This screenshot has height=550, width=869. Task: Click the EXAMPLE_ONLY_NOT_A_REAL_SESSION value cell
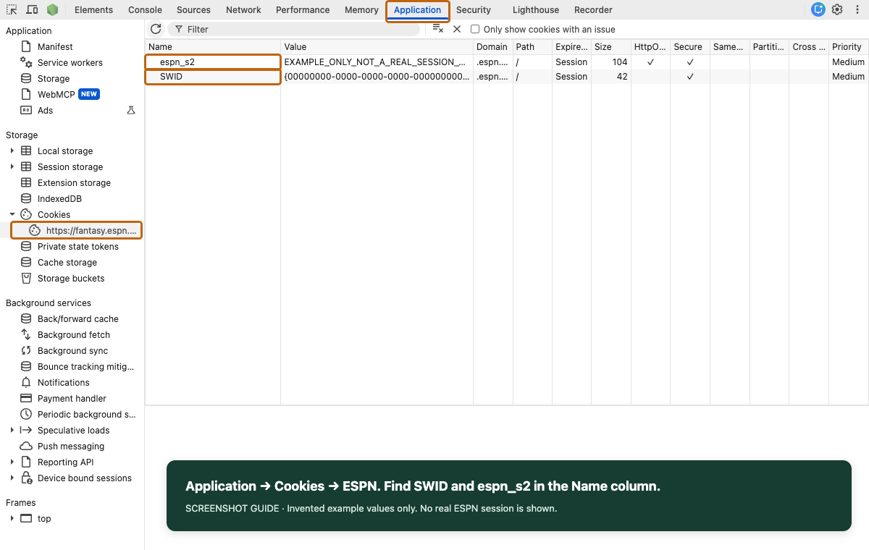pyautogui.click(x=377, y=62)
